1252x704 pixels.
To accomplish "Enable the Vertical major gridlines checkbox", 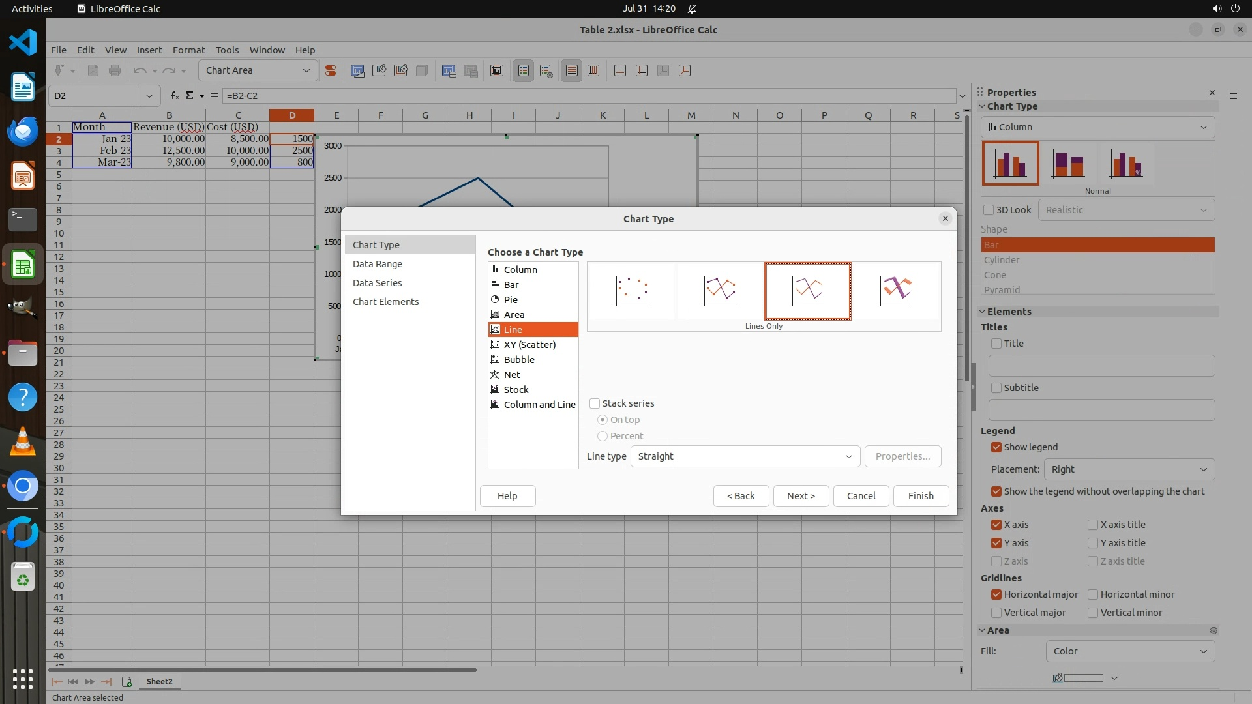I will 996,613.
